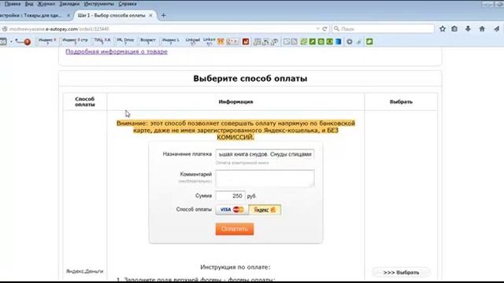Viewport: 504px width, 283px height.
Task: Open the Закладки menu
Action: [x=69, y=4]
